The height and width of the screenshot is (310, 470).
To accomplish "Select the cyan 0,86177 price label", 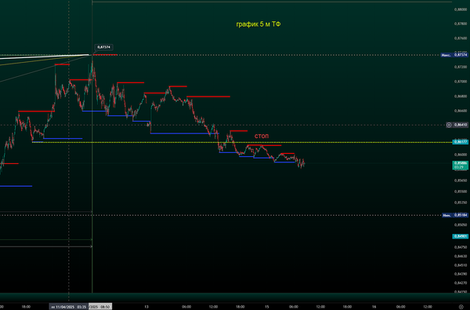I will click(x=460, y=142).
